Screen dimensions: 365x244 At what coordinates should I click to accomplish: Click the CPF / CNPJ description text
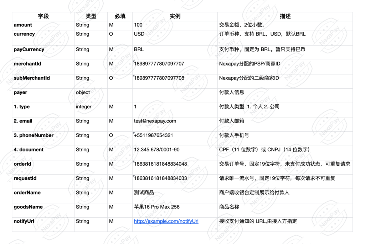(265, 150)
